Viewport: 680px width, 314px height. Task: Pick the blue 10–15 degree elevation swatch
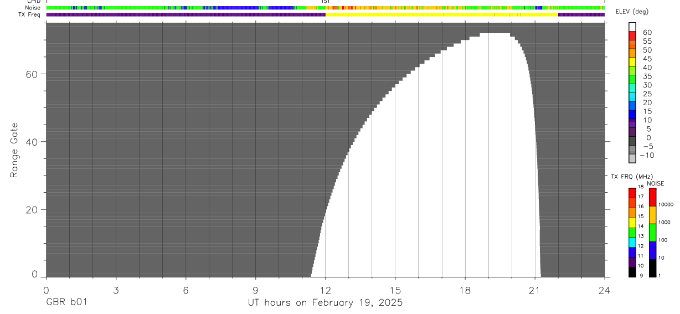[x=632, y=116]
